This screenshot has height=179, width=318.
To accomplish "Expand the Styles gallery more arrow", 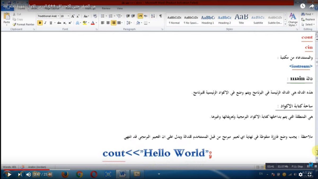I will point(285,24).
